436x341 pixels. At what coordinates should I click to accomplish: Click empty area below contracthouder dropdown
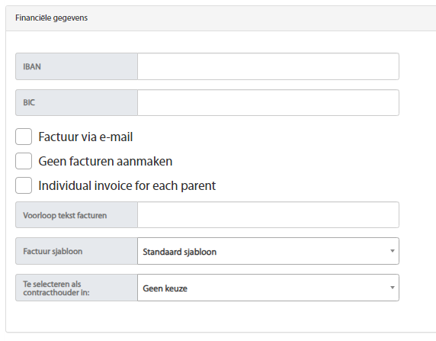point(207,317)
